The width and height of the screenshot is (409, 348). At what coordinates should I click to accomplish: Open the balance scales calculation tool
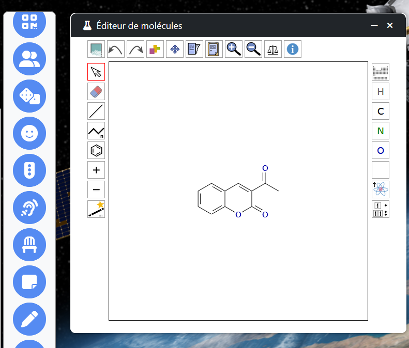tap(273, 49)
